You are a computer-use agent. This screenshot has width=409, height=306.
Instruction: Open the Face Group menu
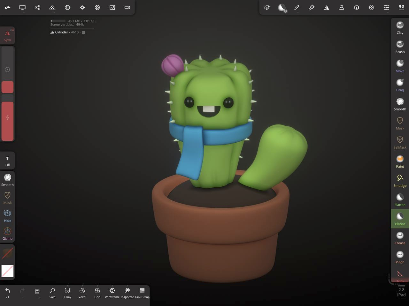pos(142,292)
